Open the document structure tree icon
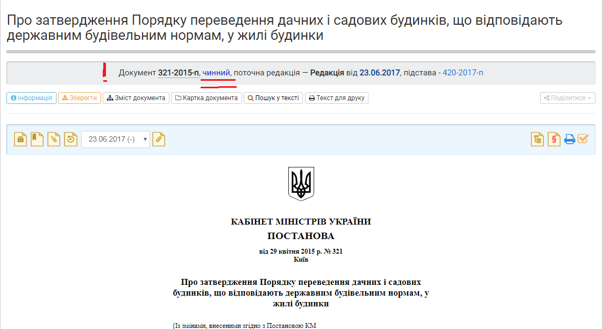This screenshot has height=329, width=603. [x=537, y=139]
